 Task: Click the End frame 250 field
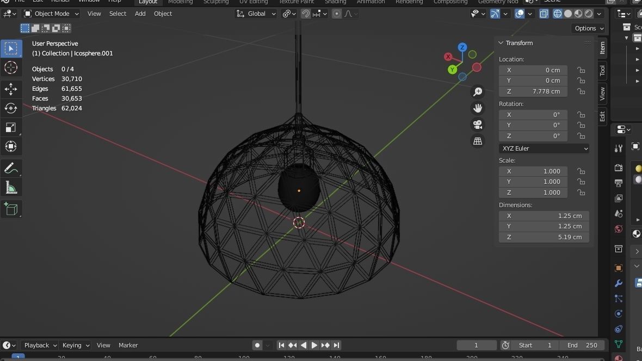click(x=583, y=345)
